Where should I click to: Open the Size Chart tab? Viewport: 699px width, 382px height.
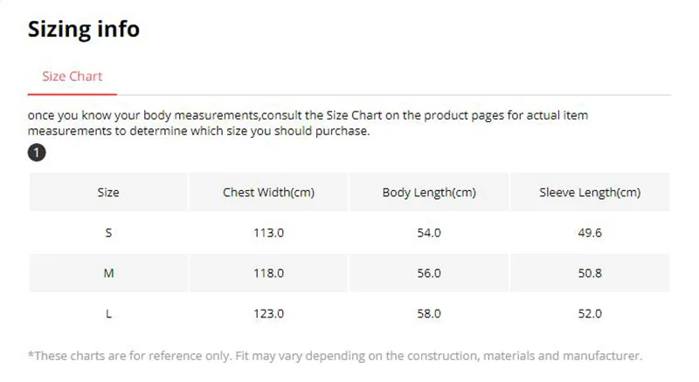(73, 76)
